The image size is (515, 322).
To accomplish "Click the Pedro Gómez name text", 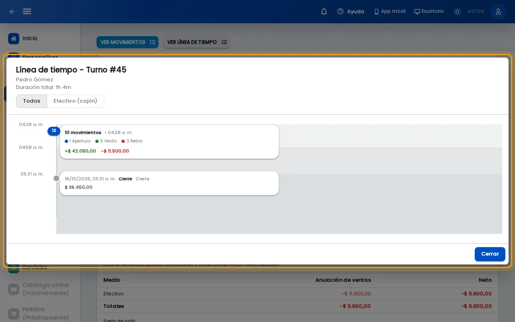I will 35,80.
